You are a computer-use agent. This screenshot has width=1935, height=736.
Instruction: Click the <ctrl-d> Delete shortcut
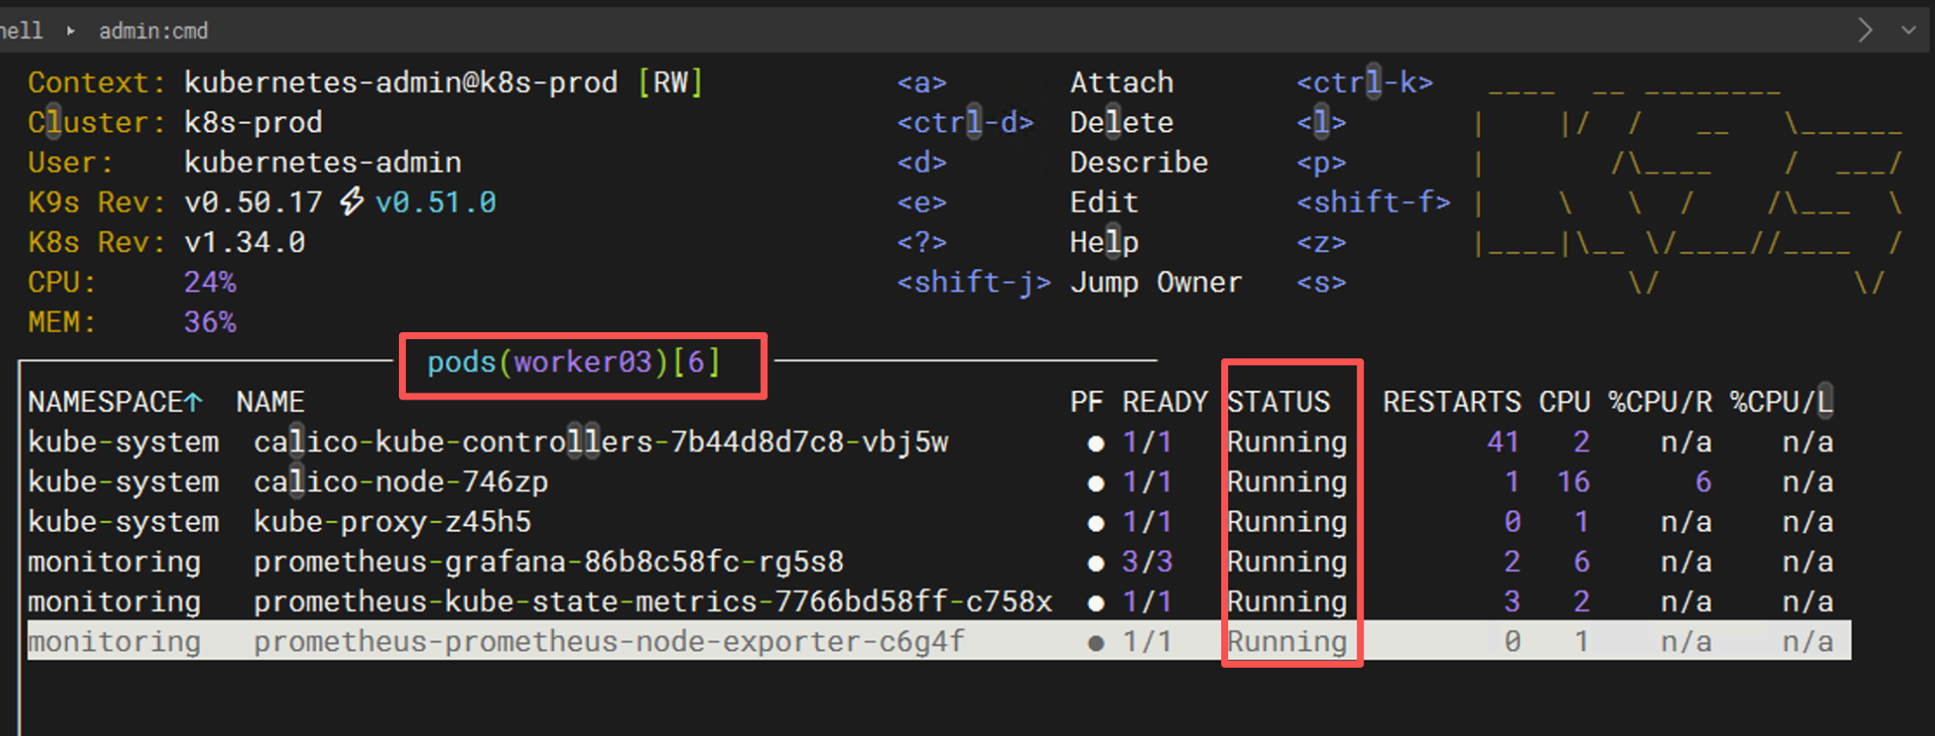1035,122
